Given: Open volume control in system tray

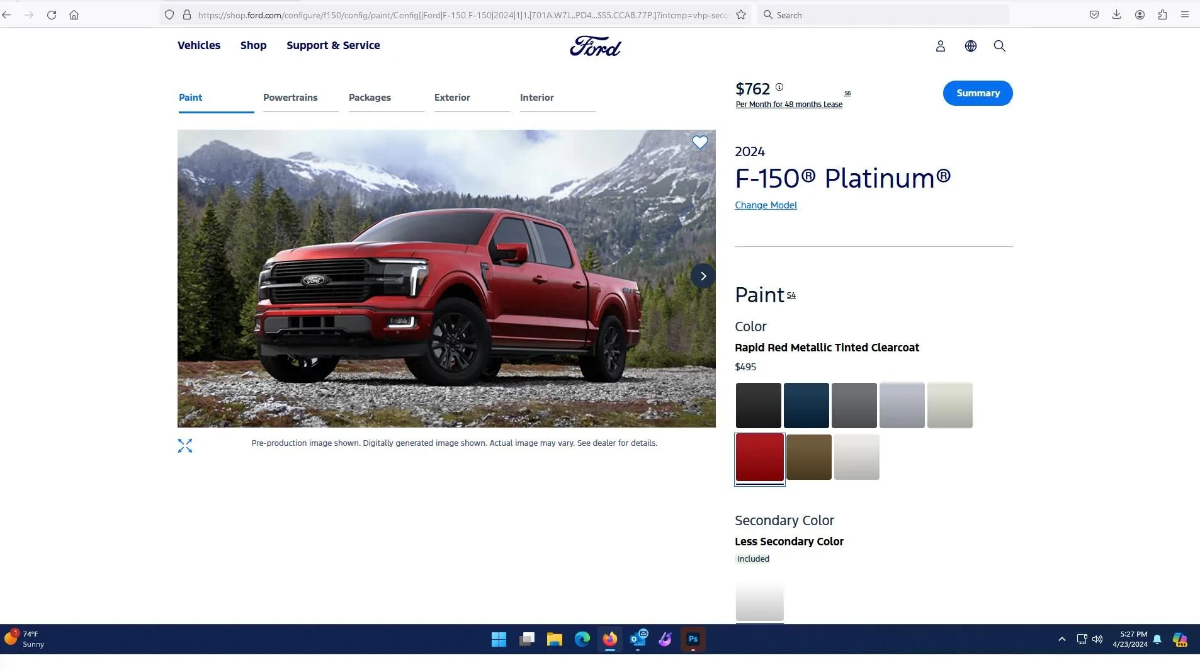Looking at the screenshot, I should 1097,639.
